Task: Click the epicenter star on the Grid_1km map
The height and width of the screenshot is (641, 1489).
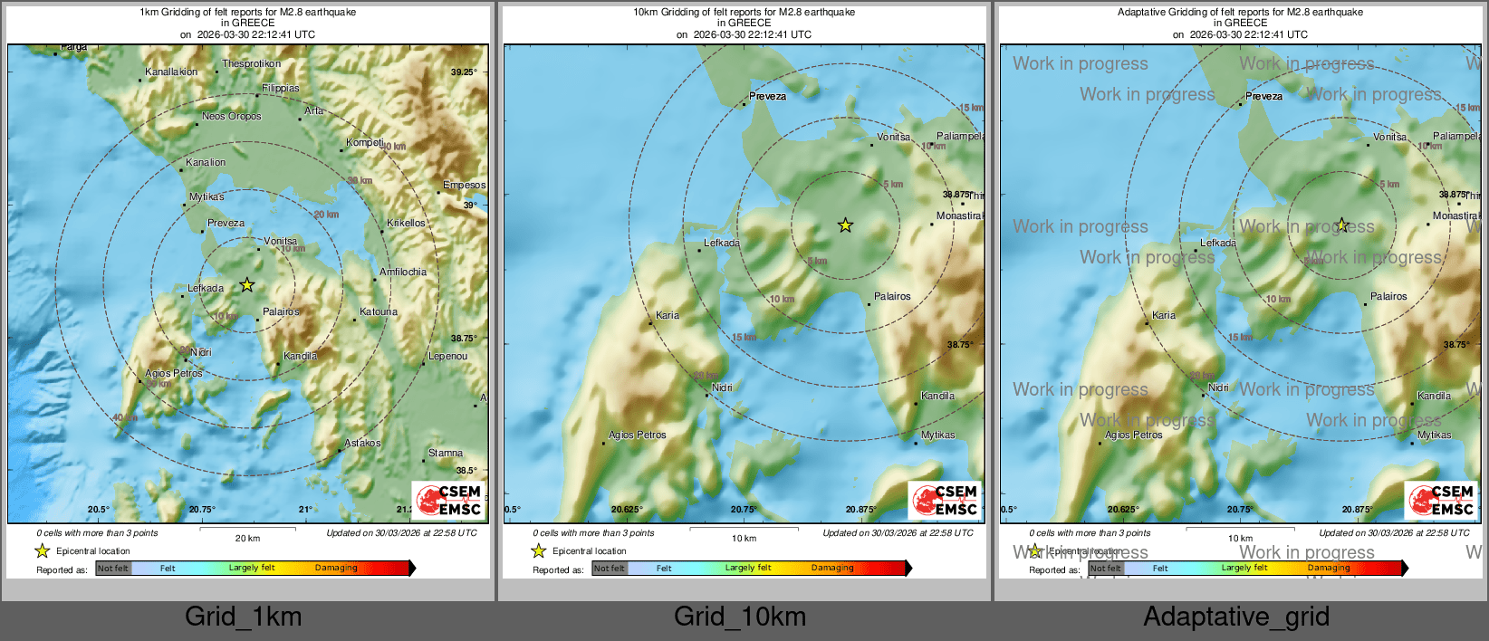Action: pyautogui.click(x=247, y=285)
